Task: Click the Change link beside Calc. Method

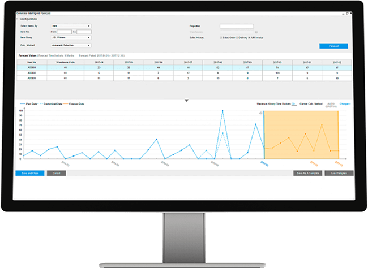Action: tap(345, 105)
